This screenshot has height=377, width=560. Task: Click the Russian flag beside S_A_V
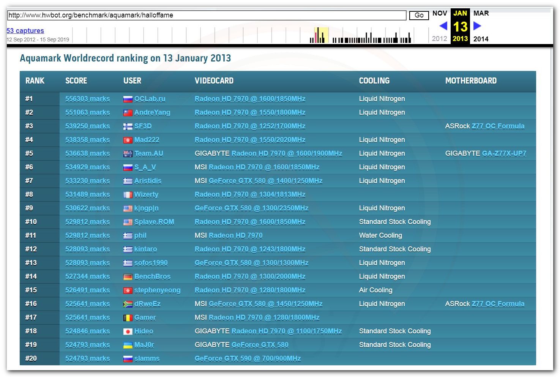(x=128, y=167)
